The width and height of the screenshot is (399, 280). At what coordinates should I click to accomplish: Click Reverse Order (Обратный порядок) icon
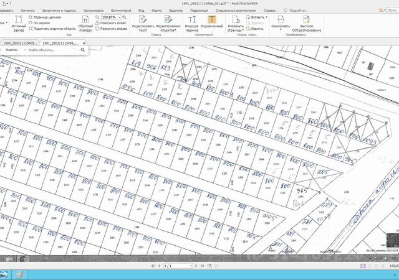[85, 24]
